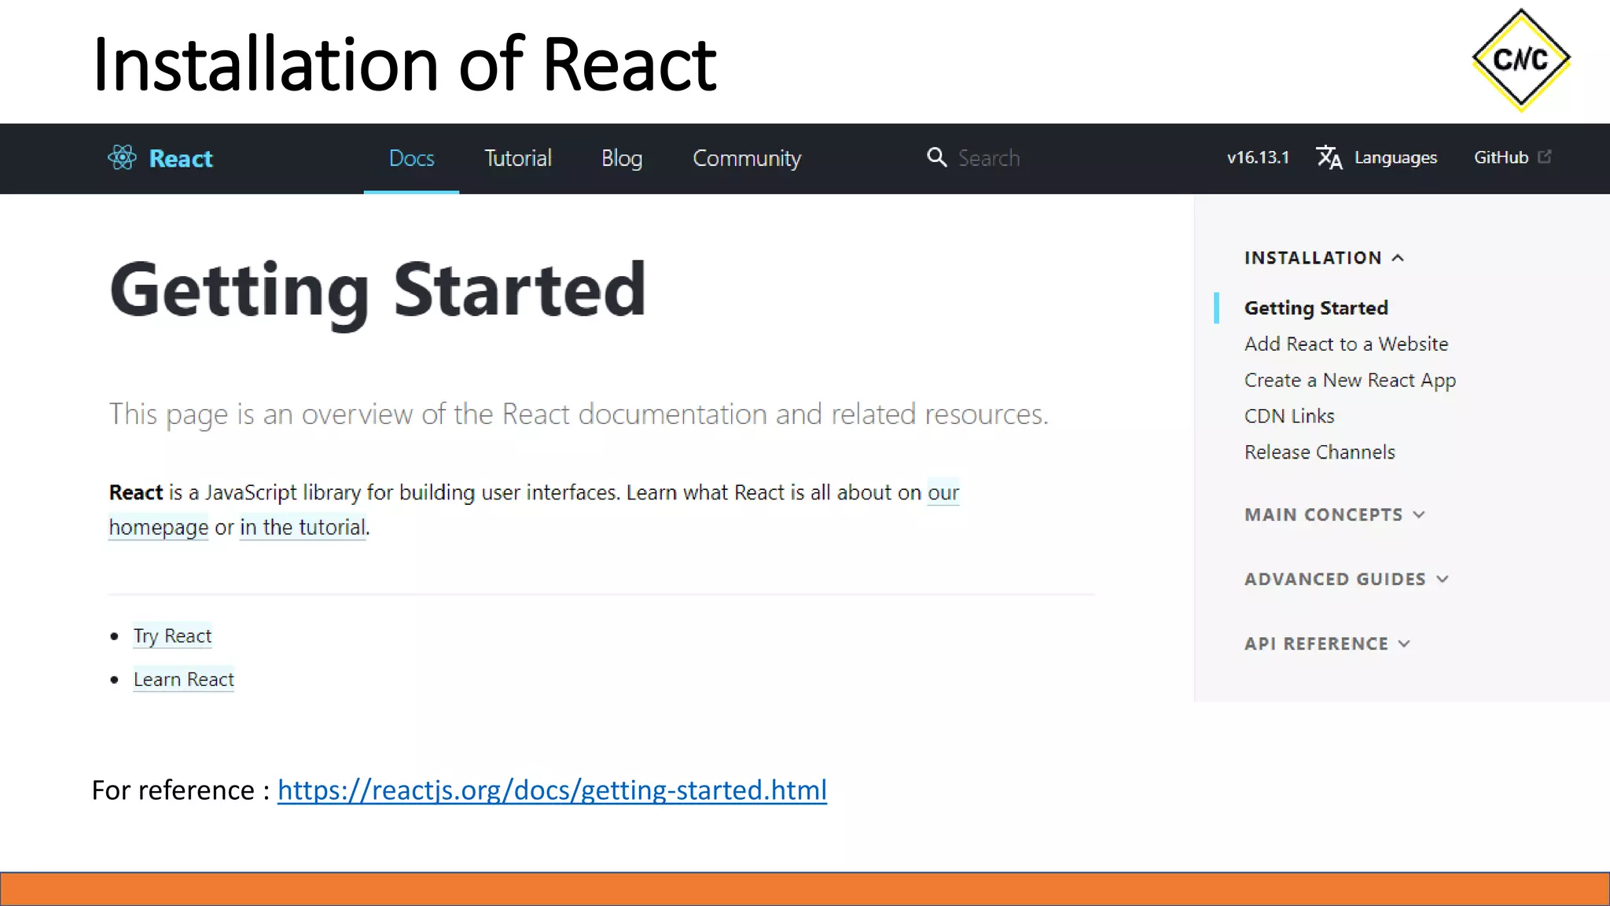Follow the Learn React link
The width and height of the screenshot is (1610, 906).
click(183, 679)
